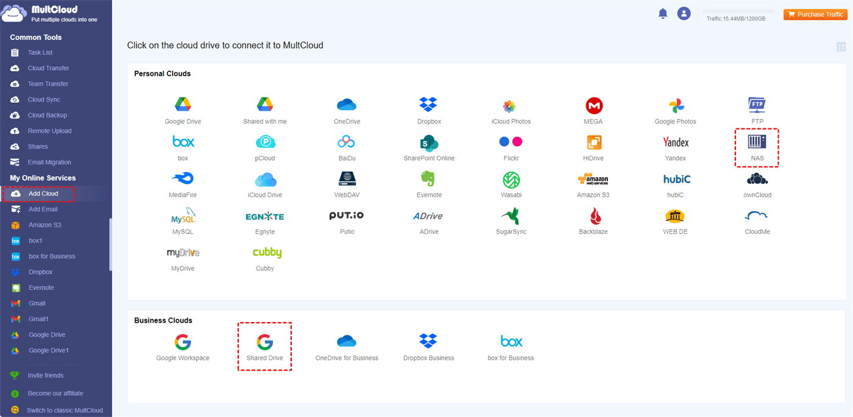
Task: Open the user account avatar menu
Action: (x=684, y=13)
